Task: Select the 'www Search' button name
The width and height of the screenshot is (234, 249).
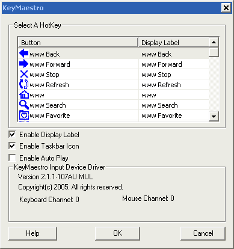Action: tap(48, 105)
